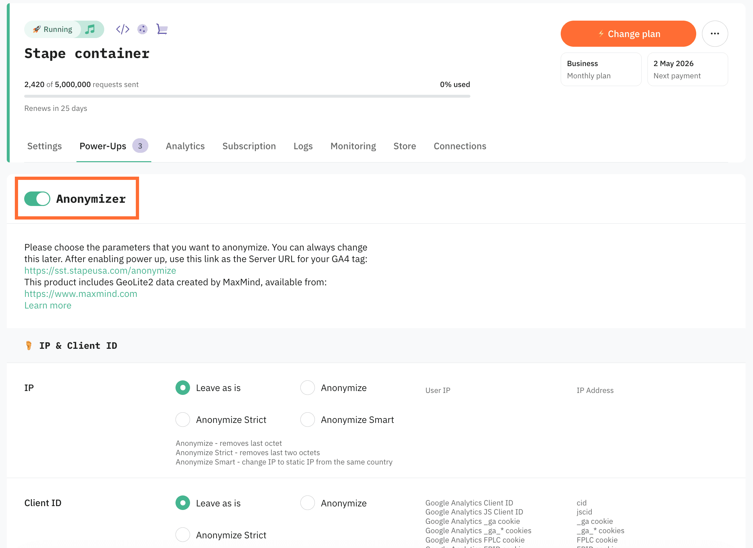This screenshot has width=753, height=548.
Task: Switch to the Analytics tab
Action: (185, 146)
